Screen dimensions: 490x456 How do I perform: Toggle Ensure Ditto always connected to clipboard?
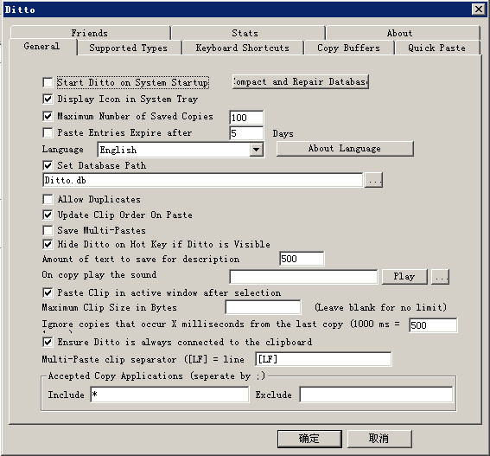[x=48, y=342]
